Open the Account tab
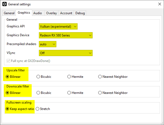Image resolution: width=164 pixels, height=125 pixels. click(66, 13)
